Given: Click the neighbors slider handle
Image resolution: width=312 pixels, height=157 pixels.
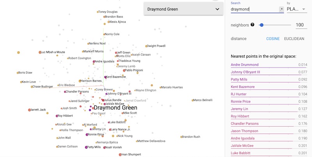Looking at the screenshot, I should pyautogui.click(x=261, y=25).
